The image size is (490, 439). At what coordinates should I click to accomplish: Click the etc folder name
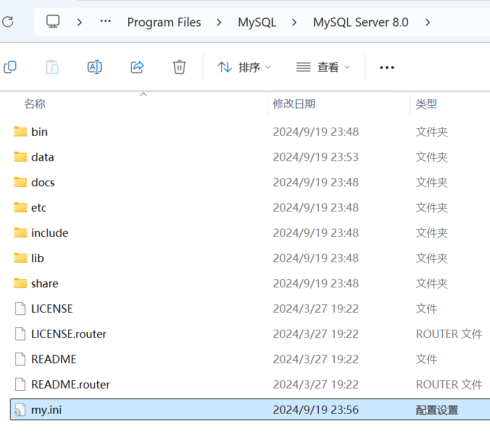coord(39,207)
